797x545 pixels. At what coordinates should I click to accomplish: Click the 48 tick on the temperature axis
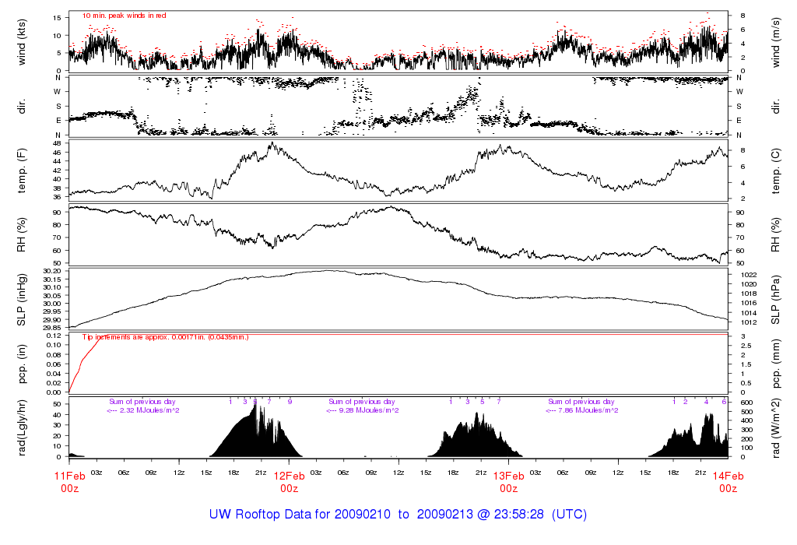[57, 143]
